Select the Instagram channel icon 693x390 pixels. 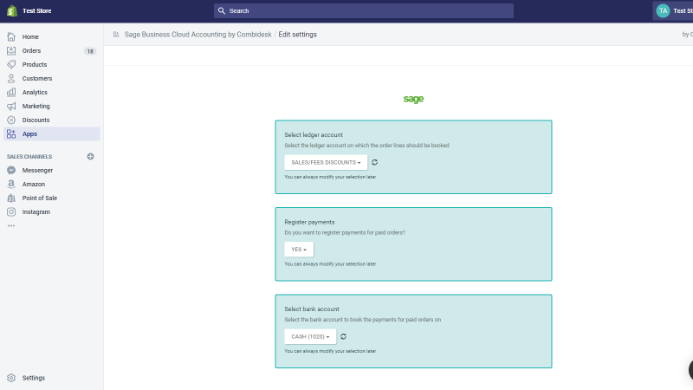coord(11,211)
